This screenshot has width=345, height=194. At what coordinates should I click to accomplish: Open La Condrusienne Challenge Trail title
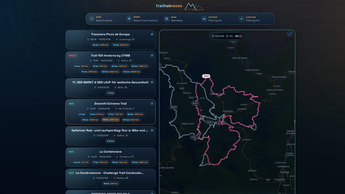coord(110,173)
